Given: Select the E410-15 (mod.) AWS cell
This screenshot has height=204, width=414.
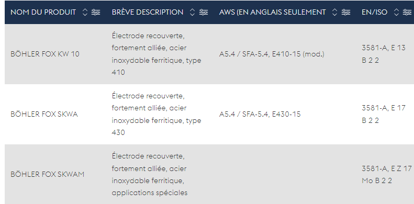Looking at the screenshot, I should coord(272,54).
